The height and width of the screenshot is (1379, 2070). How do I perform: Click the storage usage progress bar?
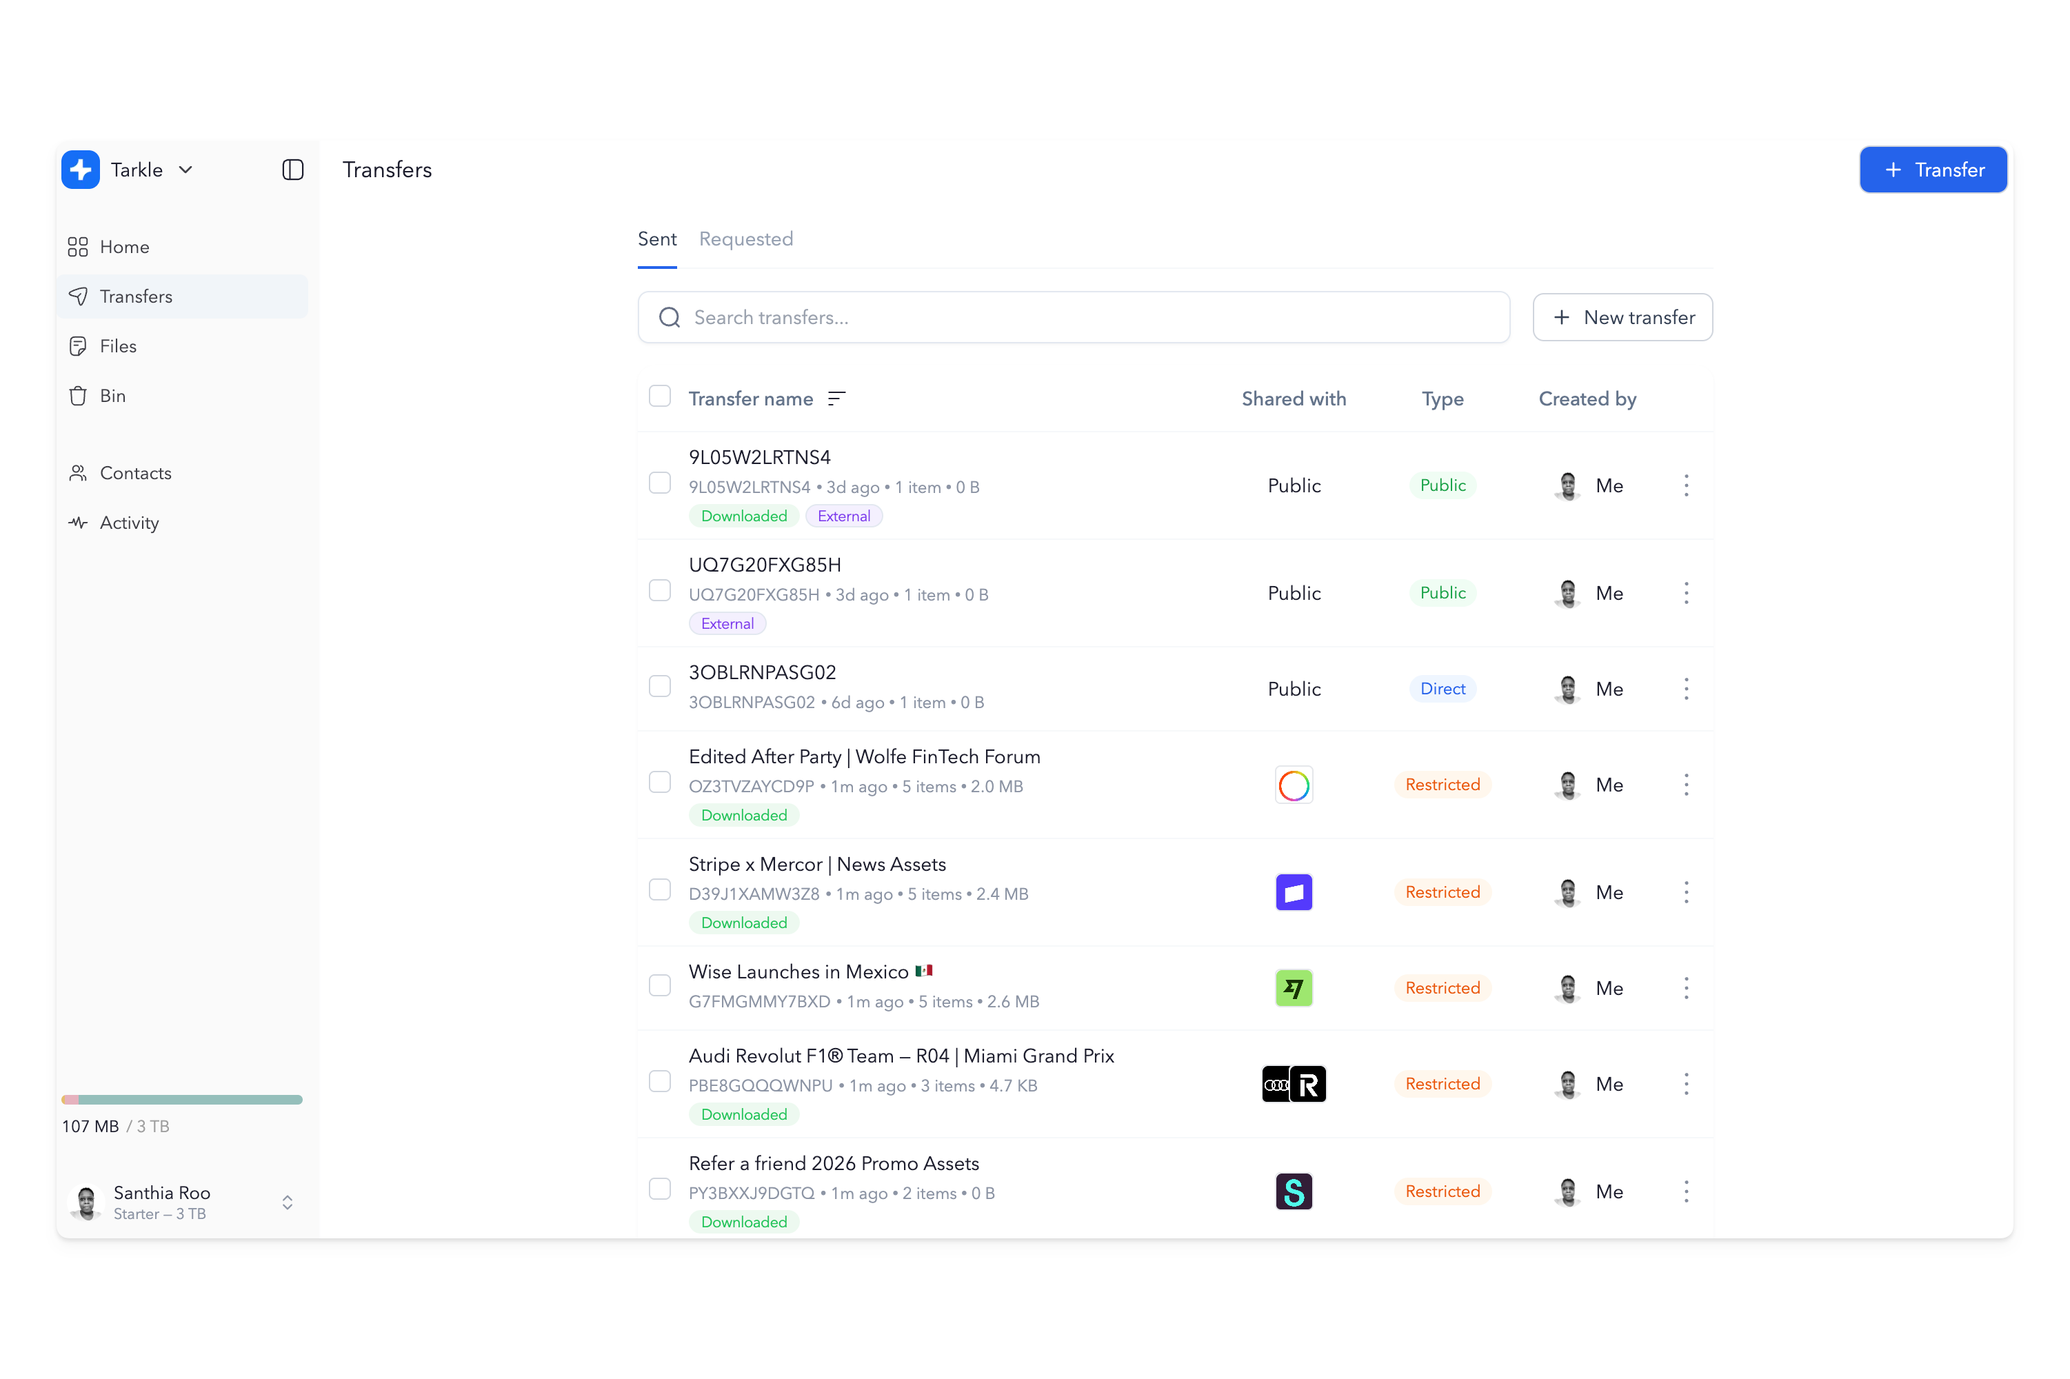182,1099
